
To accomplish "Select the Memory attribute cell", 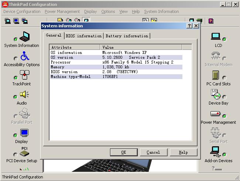I will [57, 67].
